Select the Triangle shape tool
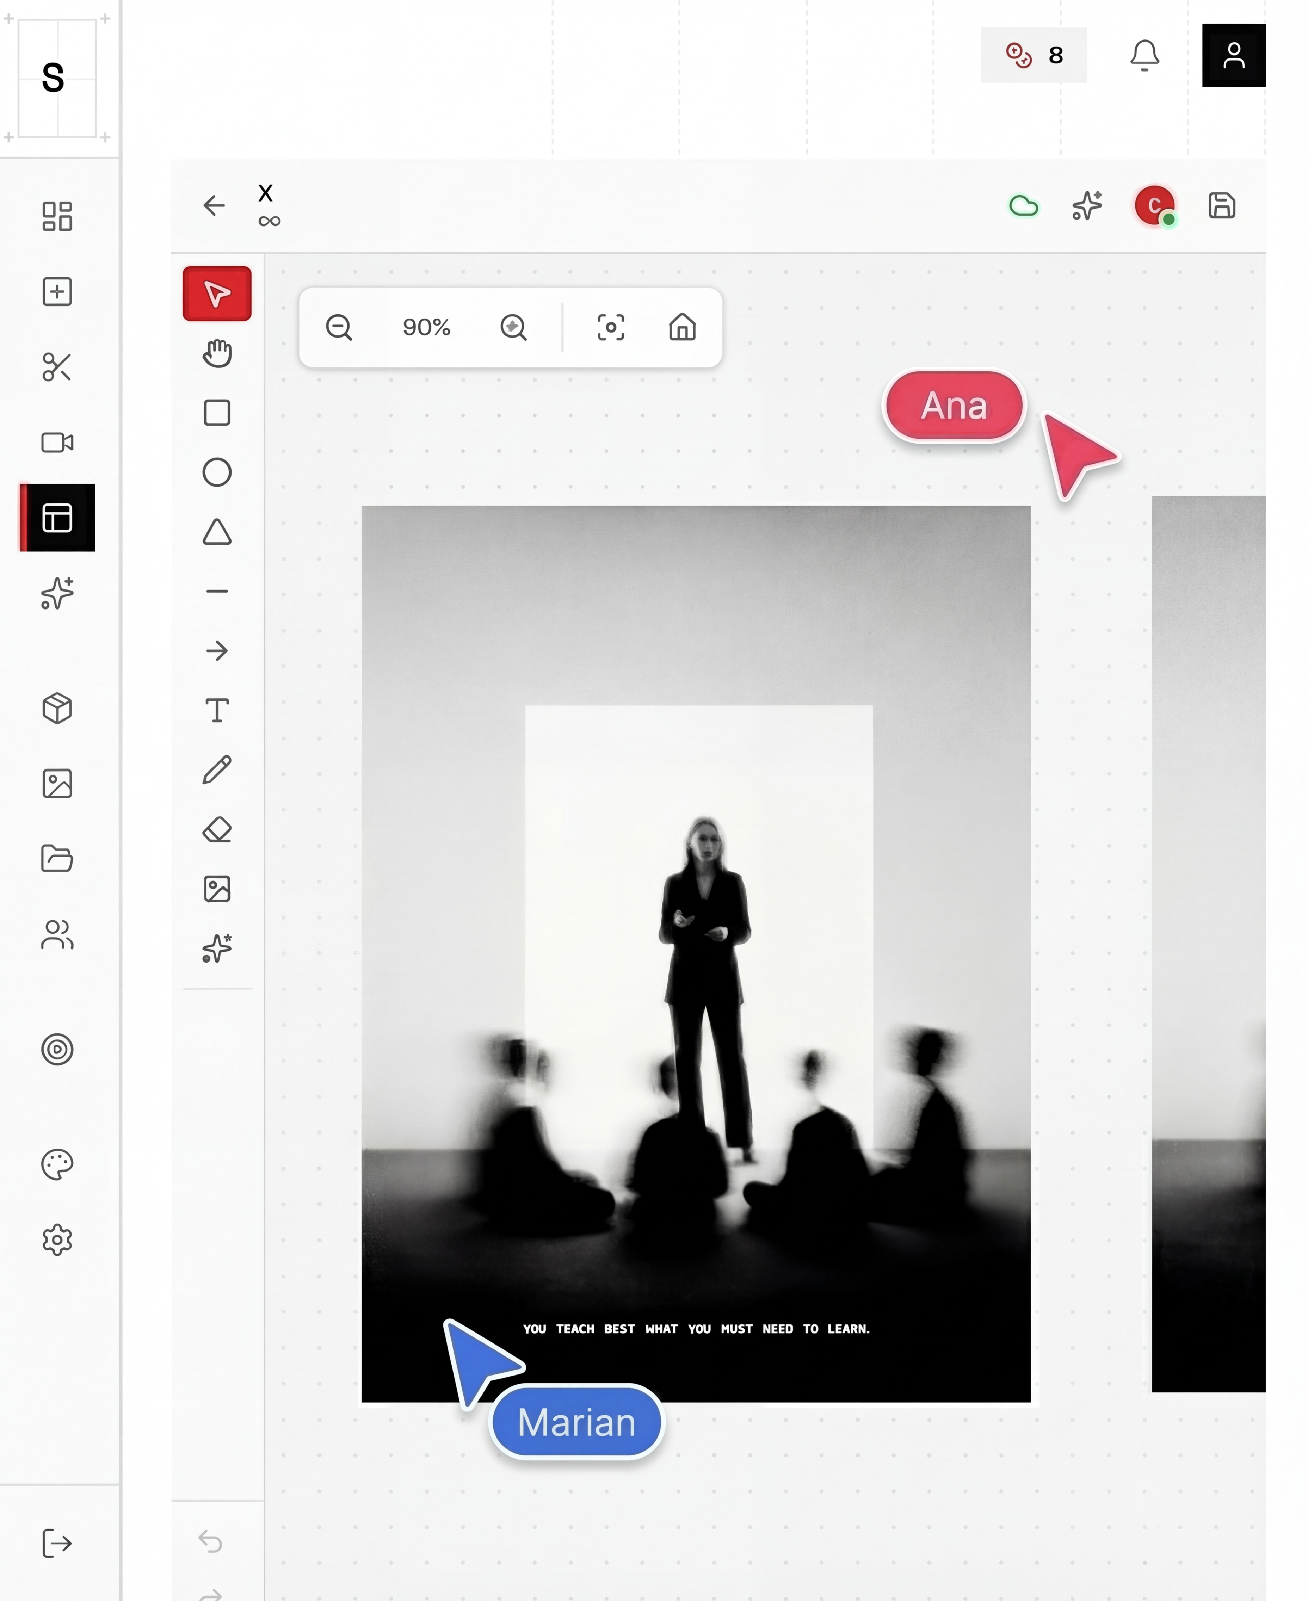Image resolution: width=1308 pixels, height=1601 pixels. (217, 532)
